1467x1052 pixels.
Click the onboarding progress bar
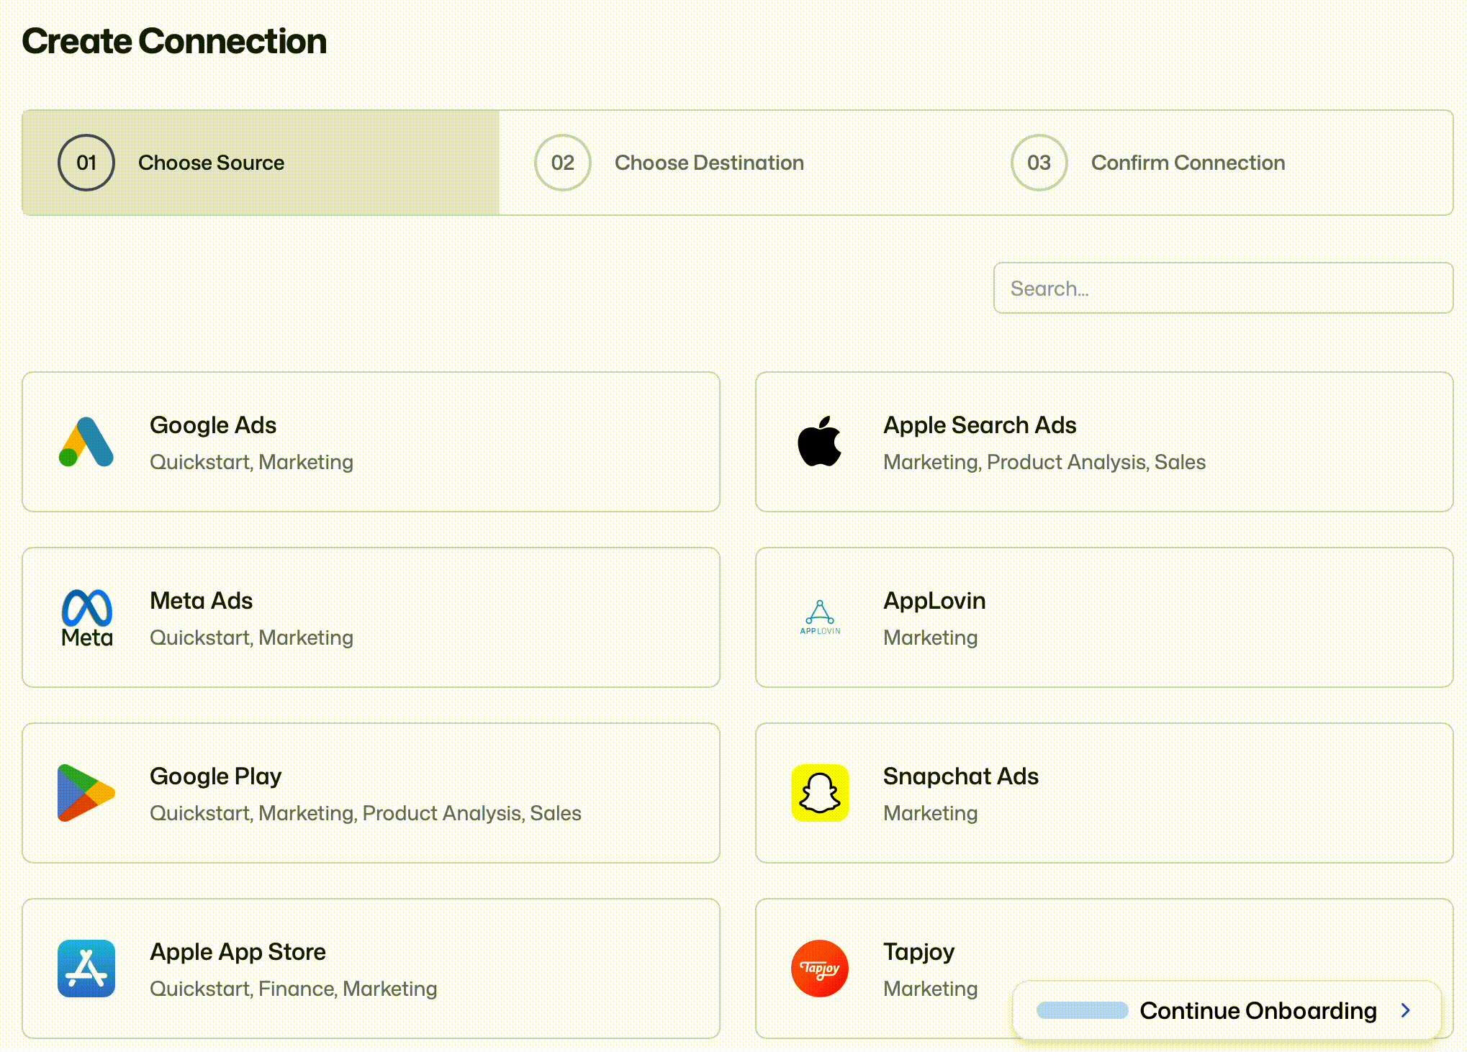pyautogui.click(x=1083, y=1010)
